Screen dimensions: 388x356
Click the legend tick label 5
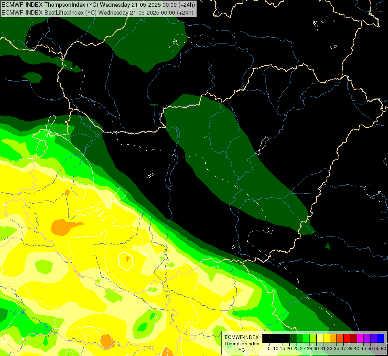coord(269,348)
